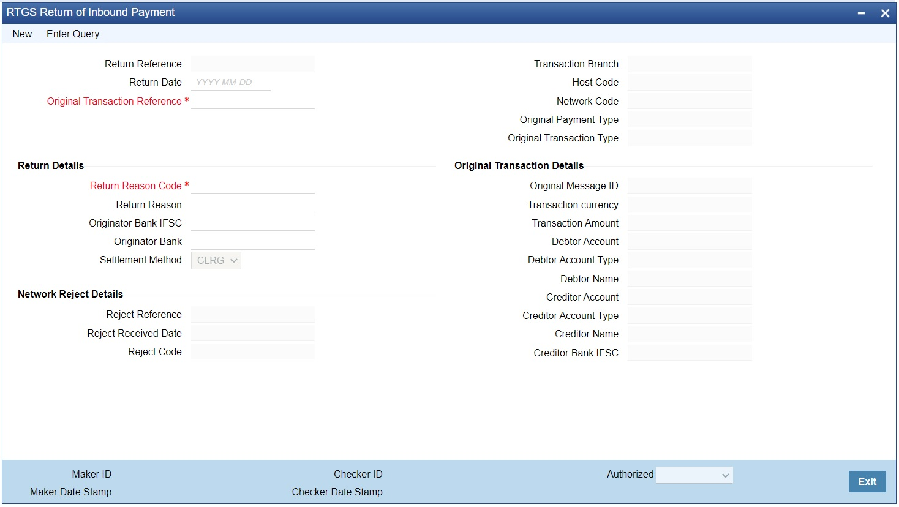Click the Transaction Amount field
This screenshot has height=507, width=899.
click(690, 223)
